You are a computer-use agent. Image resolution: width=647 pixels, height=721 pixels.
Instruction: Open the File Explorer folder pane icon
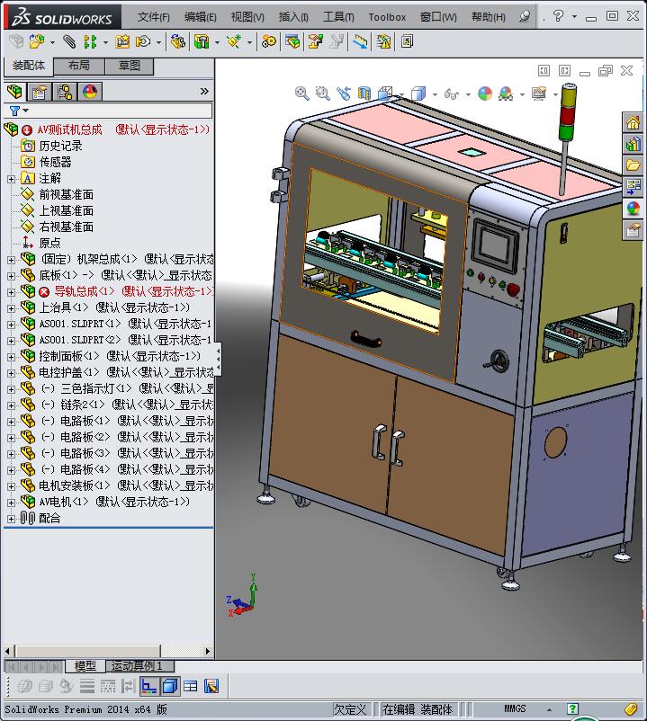(x=633, y=165)
